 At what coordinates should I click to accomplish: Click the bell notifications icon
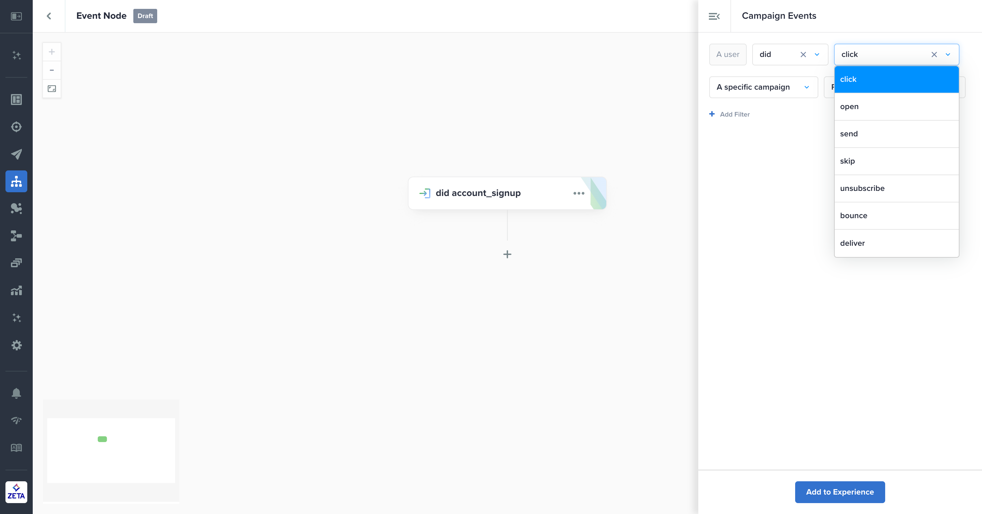tap(16, 393)
